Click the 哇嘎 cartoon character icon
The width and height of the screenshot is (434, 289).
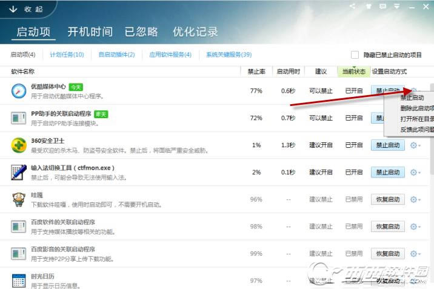coord(19,199)
